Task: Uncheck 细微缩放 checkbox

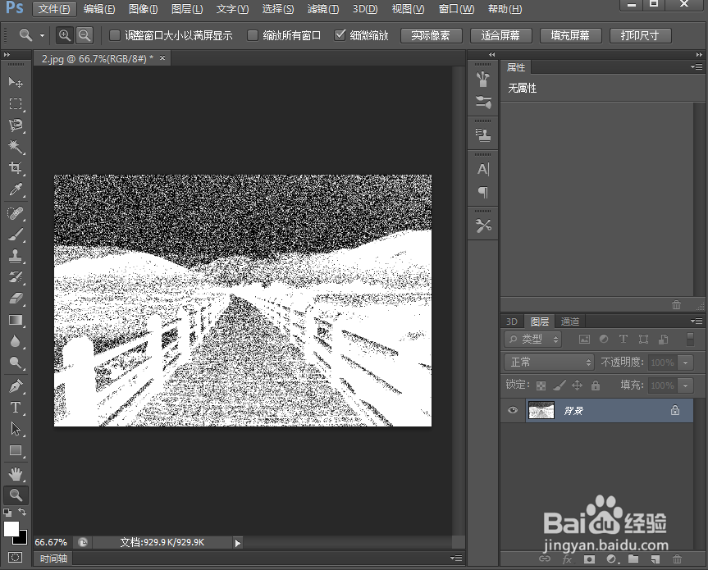Action: pyautogui.click(x=340, y=35)
